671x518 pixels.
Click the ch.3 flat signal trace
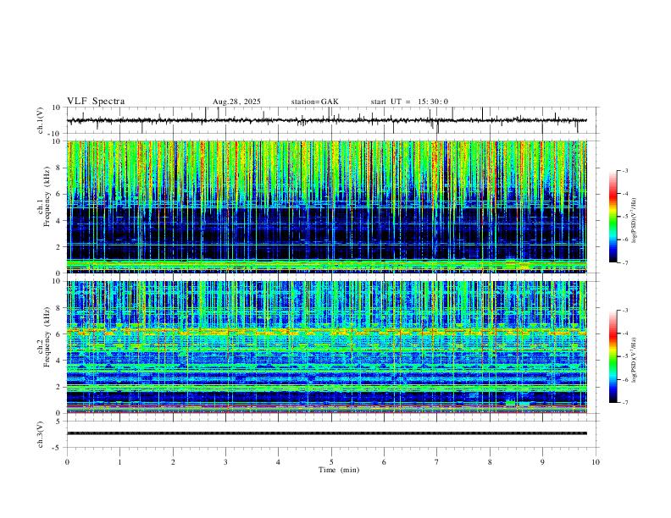tap(327, 433)
